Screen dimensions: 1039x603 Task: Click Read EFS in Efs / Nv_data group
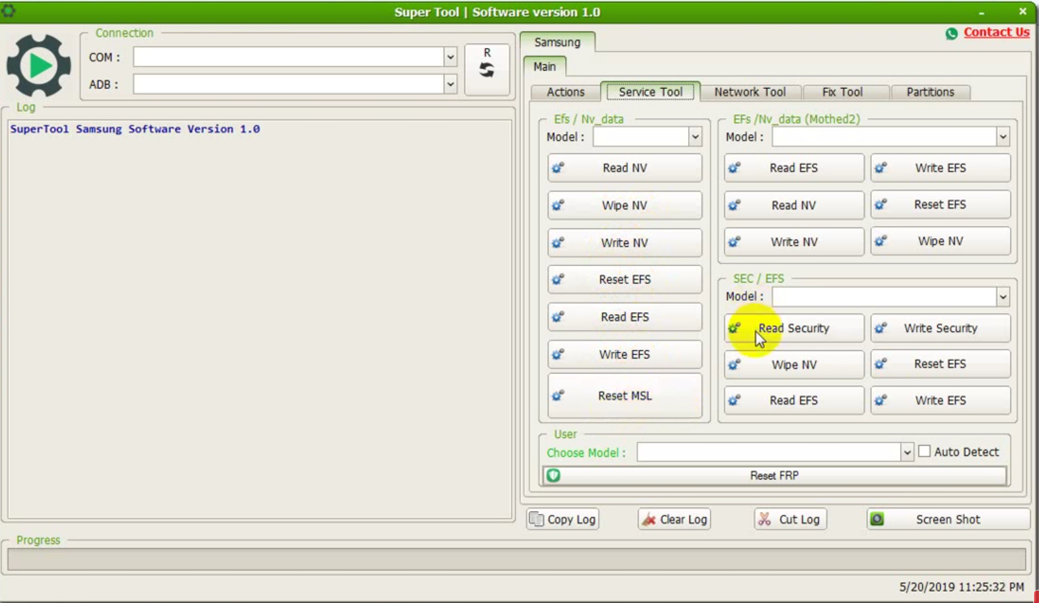tap(624, 317)
